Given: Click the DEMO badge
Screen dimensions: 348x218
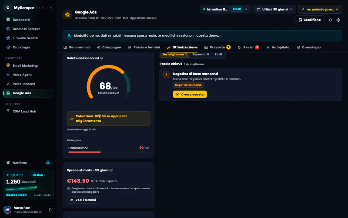Looking at the screenshot, I should click(x=237, y=9).
